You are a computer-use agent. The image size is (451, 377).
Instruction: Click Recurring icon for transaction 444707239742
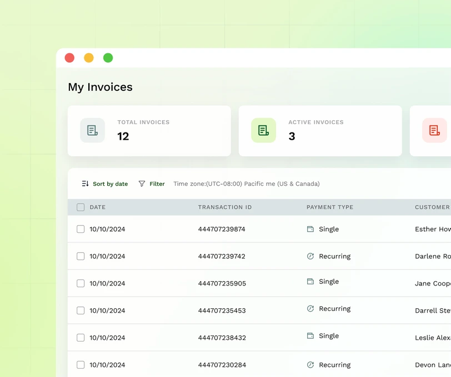click(x=310, y=256)
